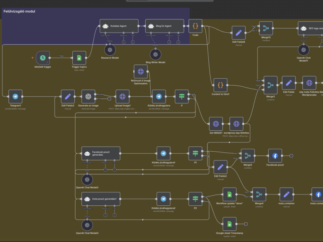Screen dimensions: 323x242
Task: Click plus connector after Facebook poszt node
Action: 291,156
